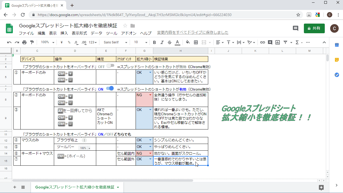Click the green 共有 share button
This screenshot has height=193, width=343.
(314, 28)
